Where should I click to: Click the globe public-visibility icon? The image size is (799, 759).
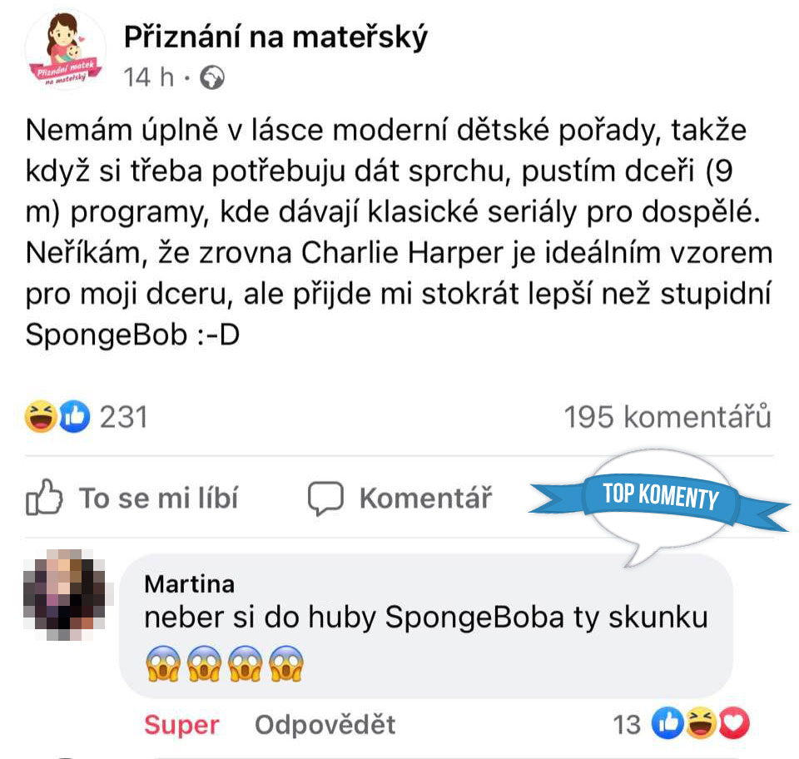pos(214,78)
